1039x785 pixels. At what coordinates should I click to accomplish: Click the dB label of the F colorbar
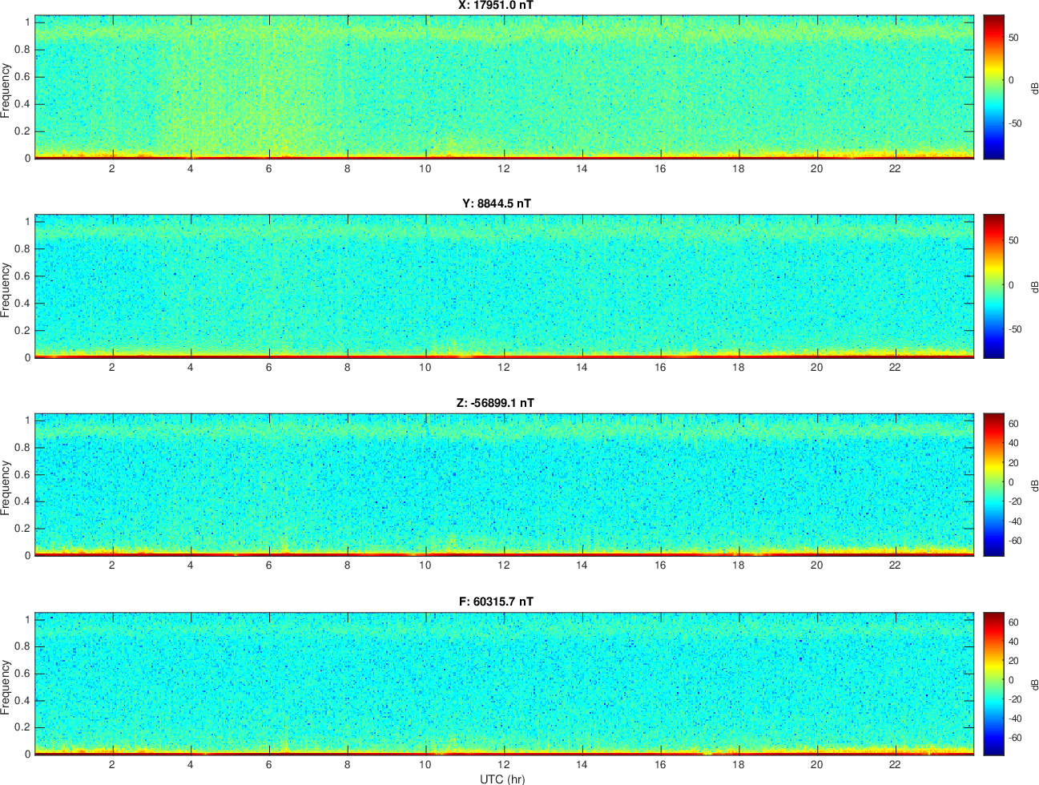click(x=1033, y=684)
